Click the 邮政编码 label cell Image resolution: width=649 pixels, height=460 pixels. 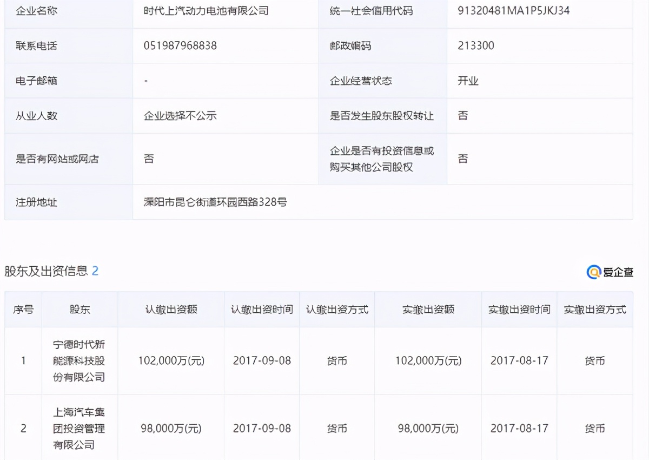[382, 45]
